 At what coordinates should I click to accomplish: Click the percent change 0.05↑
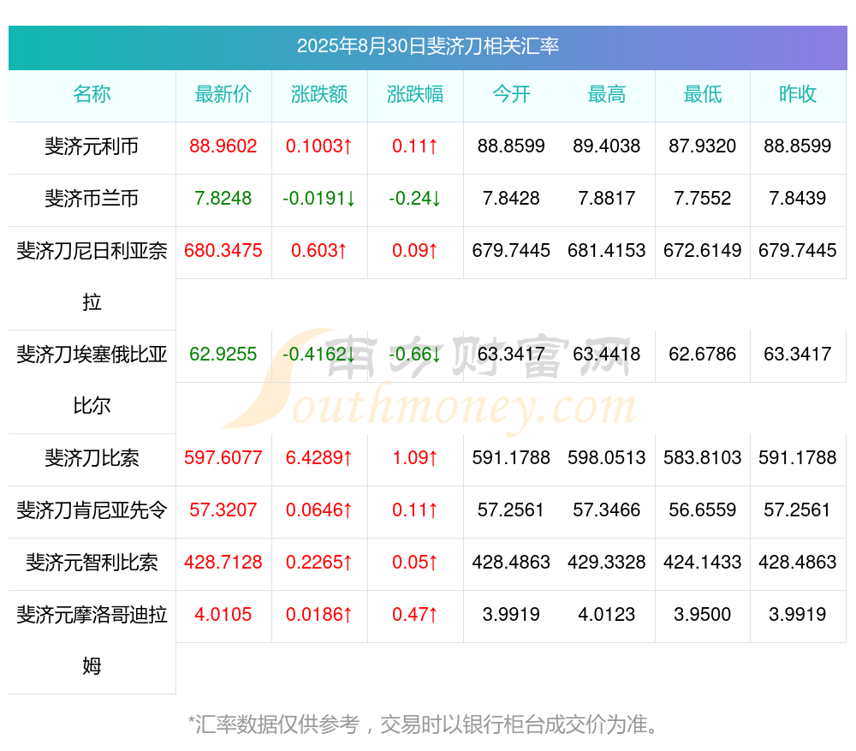coord(415,562)
